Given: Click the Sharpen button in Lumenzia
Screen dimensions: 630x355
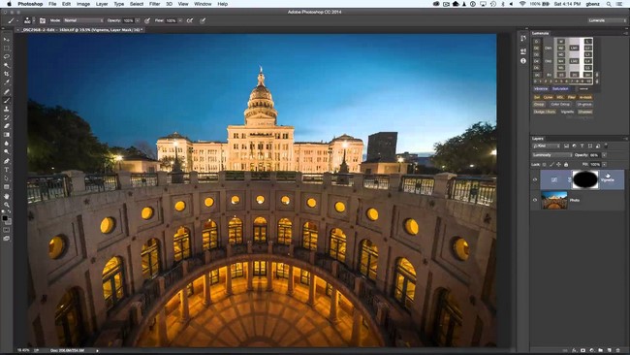Looking at the screenshot, I should 584,112.
